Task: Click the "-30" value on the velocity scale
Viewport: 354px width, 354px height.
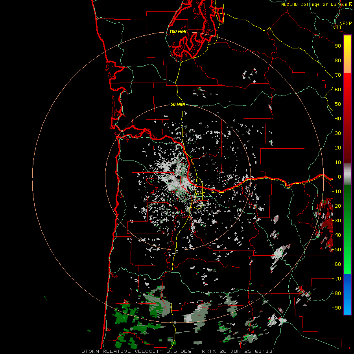Action: click(x=336, y=221)
